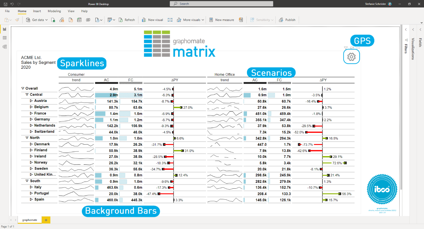Screen dimensions: 424x229
Task: Expand the Austria row
Action: point(31,101)
